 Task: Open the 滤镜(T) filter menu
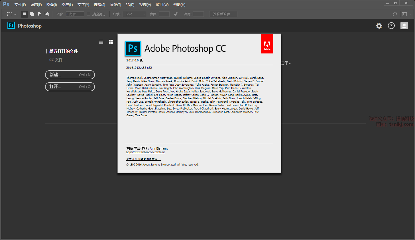click(x=115, y=5)
